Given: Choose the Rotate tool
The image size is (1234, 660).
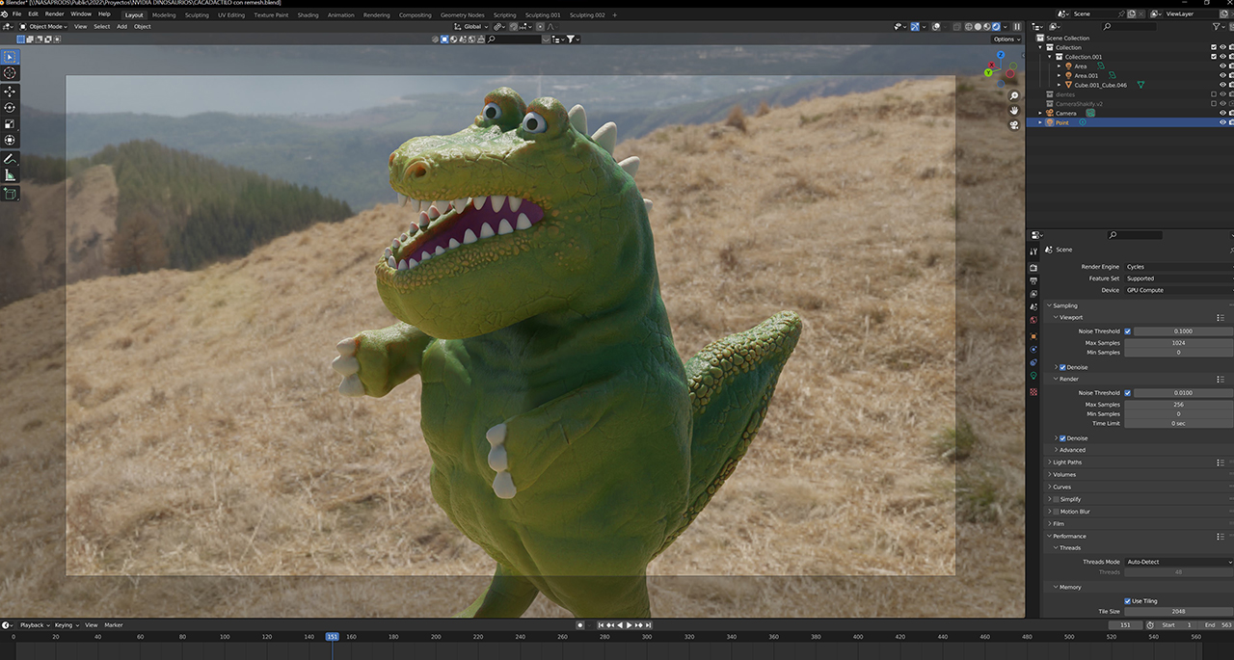Looking at the screenshot, I should coord(10,107).
